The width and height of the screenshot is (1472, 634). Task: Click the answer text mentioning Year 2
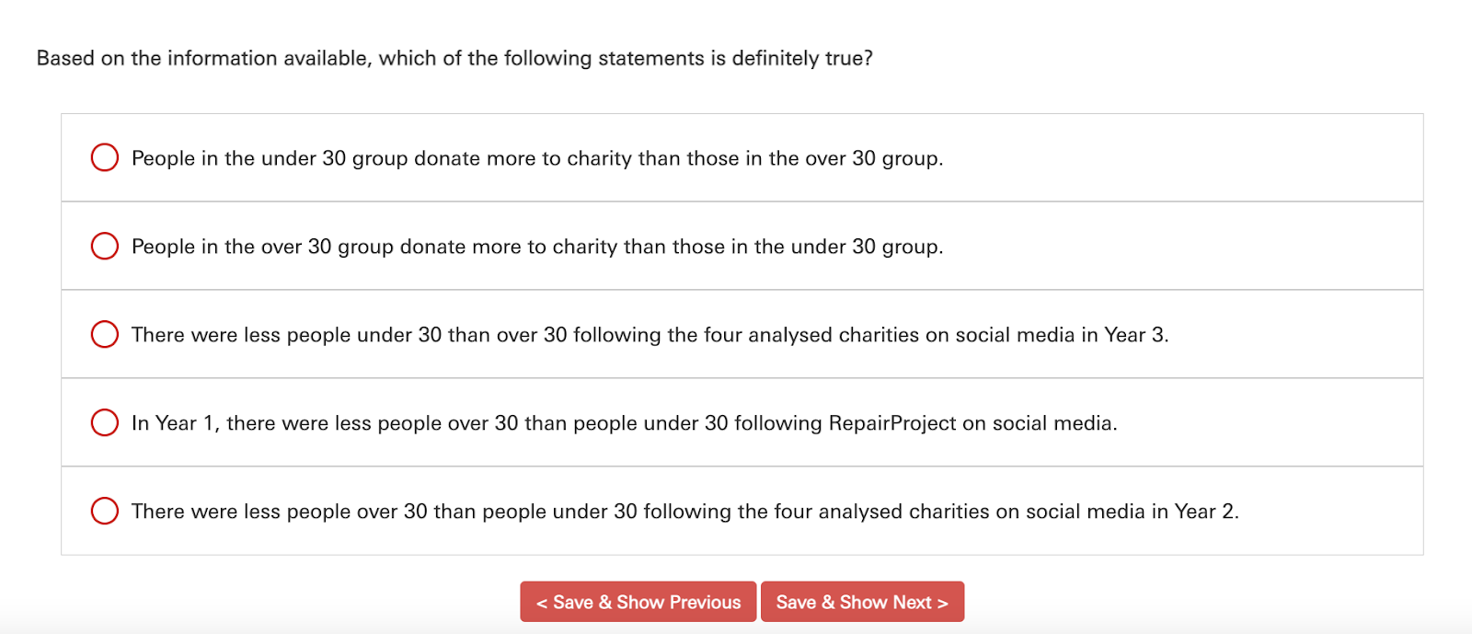pyautogui.click(x=684, y=512)
